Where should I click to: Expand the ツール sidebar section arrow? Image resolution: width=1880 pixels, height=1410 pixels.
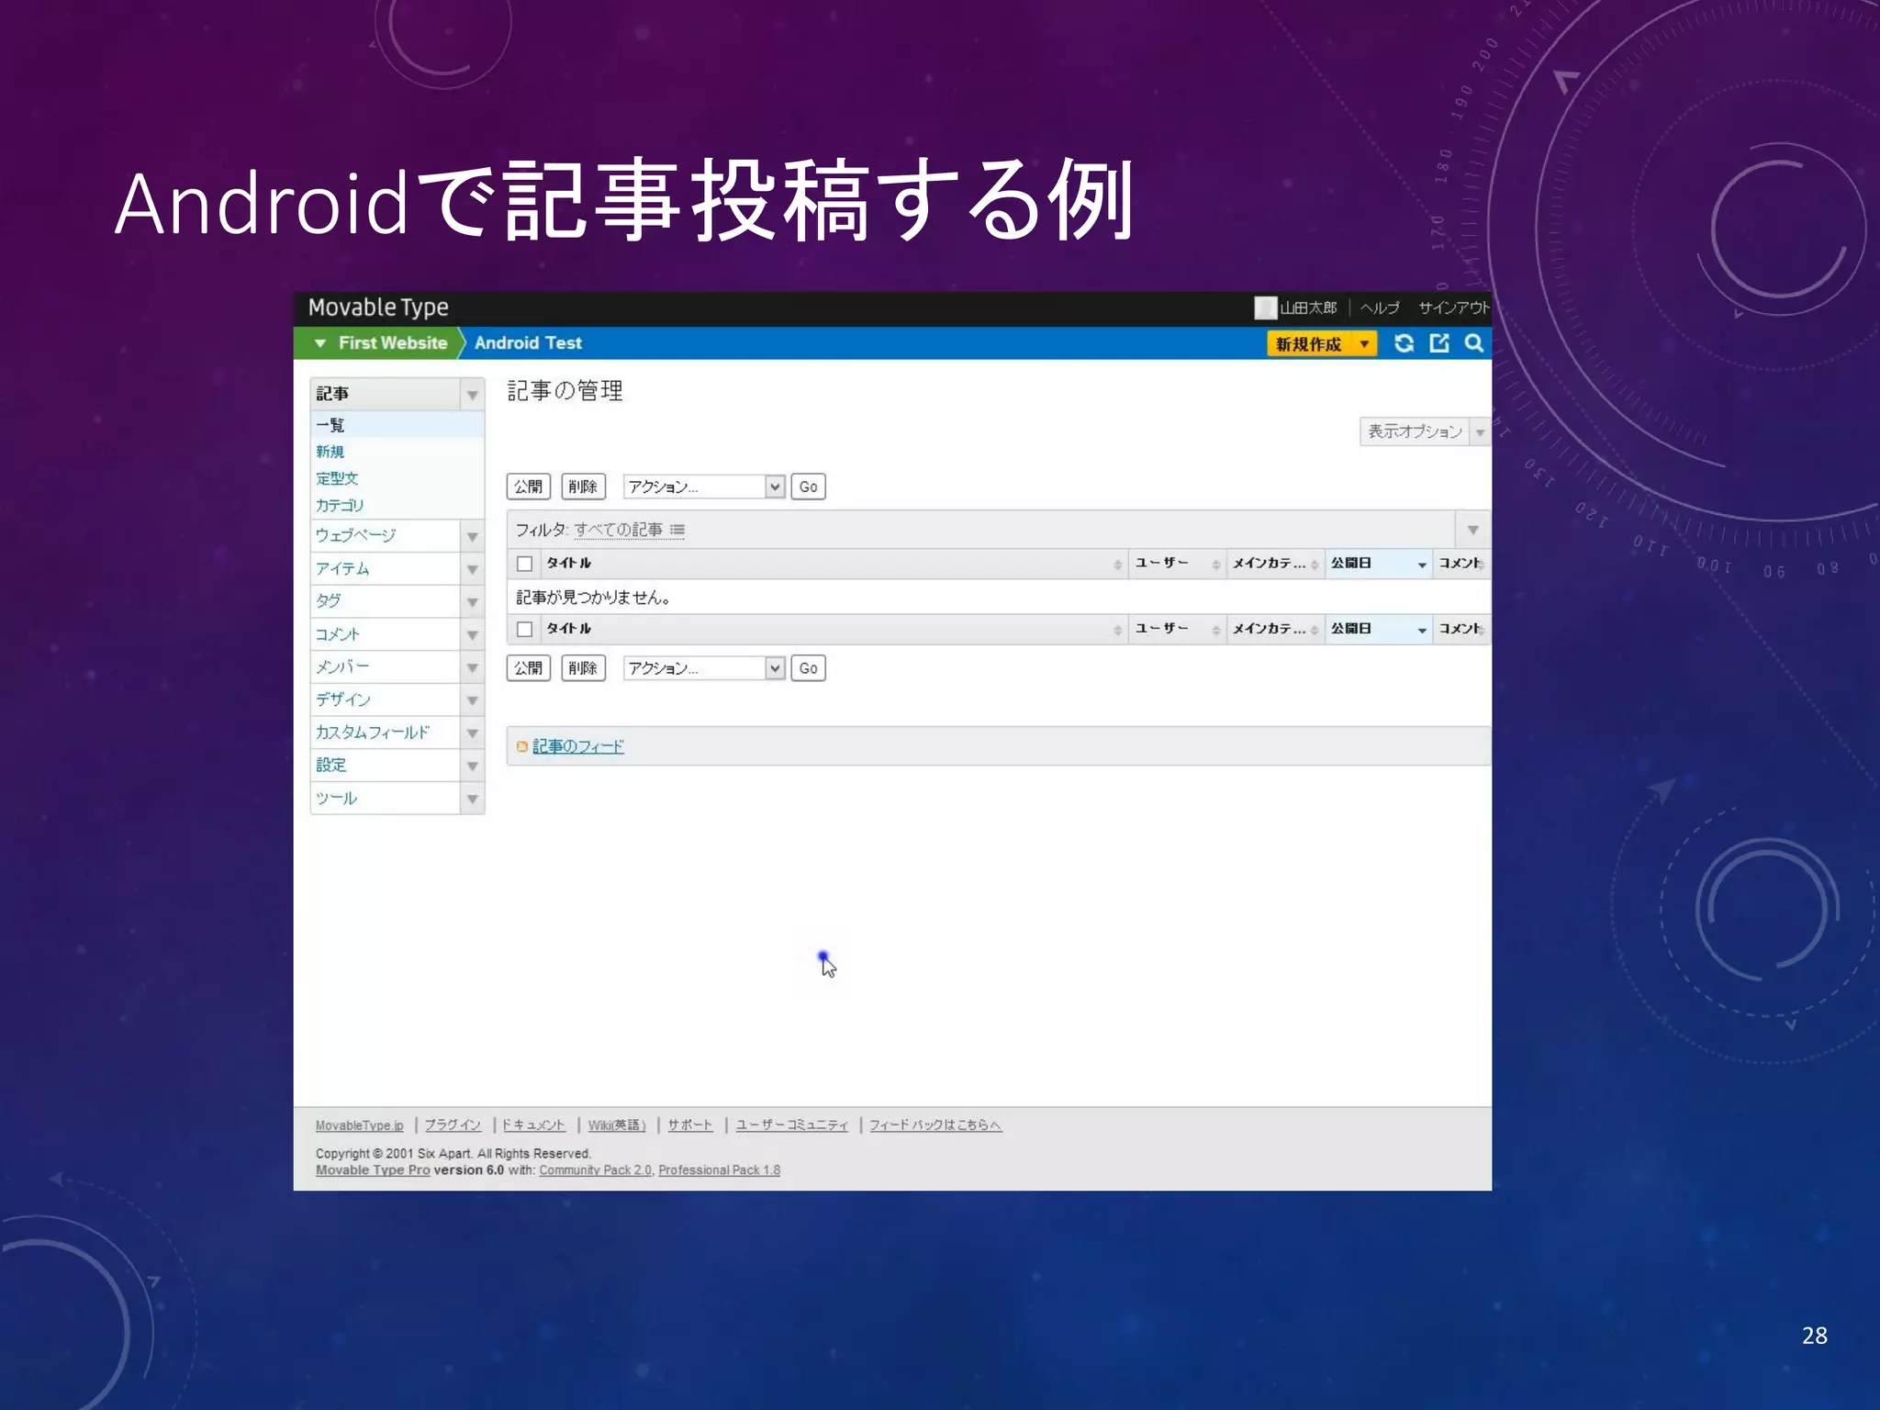tap(472, 799)
